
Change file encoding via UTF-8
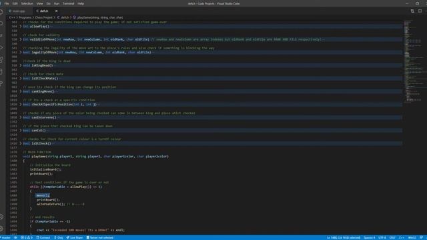pyautogui.click(x=382, y=237)
